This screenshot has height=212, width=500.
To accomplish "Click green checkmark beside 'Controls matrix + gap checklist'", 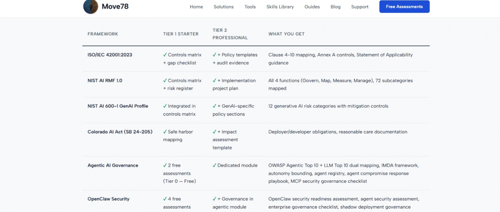I will coord(165,55).
